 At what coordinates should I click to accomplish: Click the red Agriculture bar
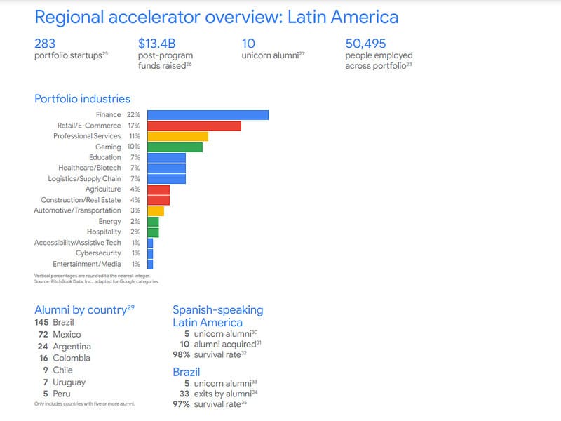[158, 189]
